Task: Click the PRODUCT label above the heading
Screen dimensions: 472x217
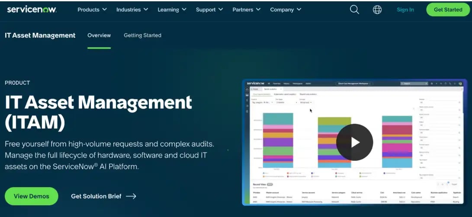Action: (x=17, y=83)
